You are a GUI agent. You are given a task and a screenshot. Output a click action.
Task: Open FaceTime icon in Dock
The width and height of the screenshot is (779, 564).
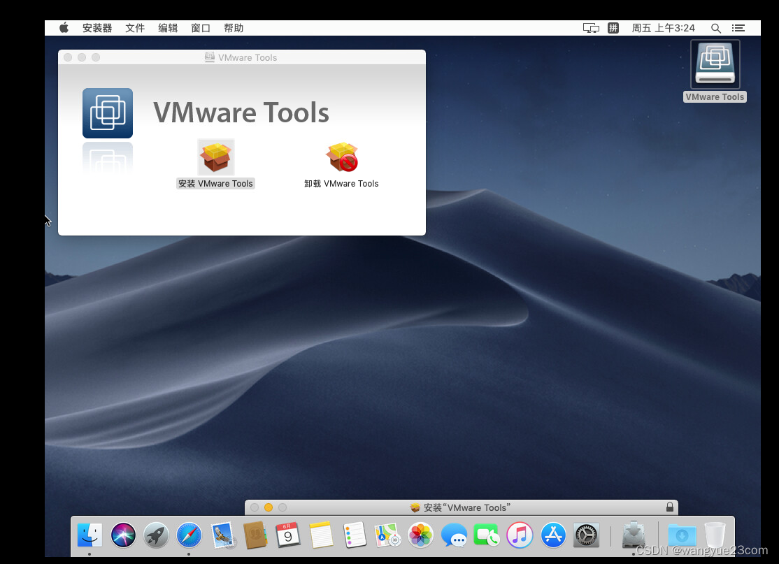(487, 536)
